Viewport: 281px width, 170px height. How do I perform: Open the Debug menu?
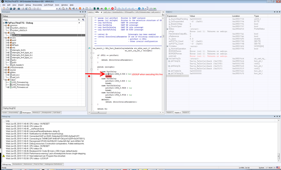pos(28,5)
